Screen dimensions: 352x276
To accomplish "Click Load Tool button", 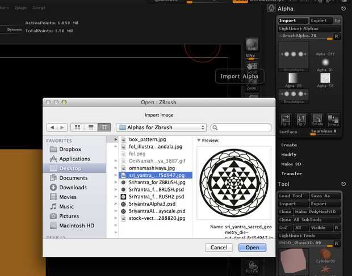I will pos(293,196).
